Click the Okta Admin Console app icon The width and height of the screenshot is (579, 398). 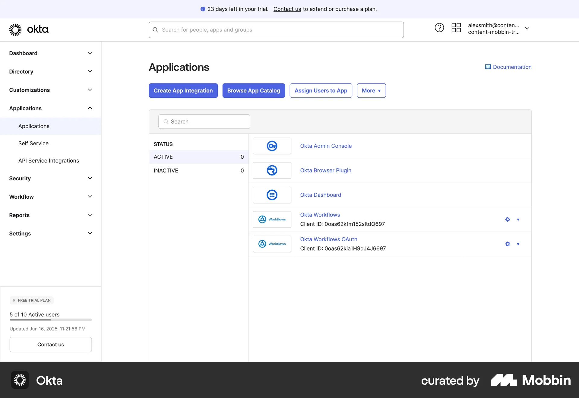coord(272,146)
